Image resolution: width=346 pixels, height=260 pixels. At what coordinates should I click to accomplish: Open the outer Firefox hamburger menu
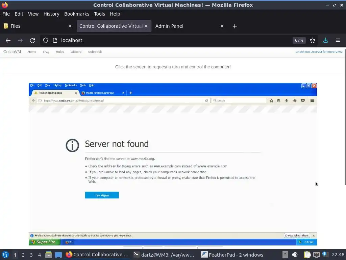point(338,40)
